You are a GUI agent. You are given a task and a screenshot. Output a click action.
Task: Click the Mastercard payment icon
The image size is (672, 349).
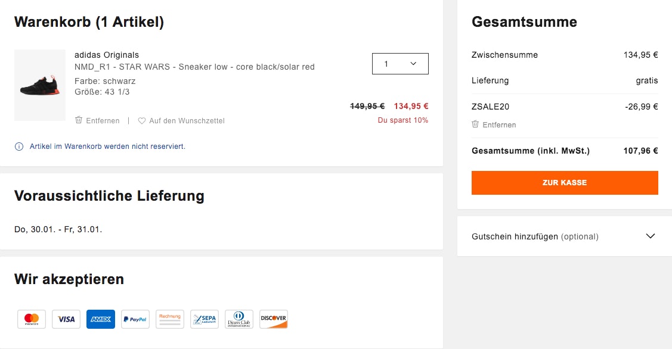32,319
